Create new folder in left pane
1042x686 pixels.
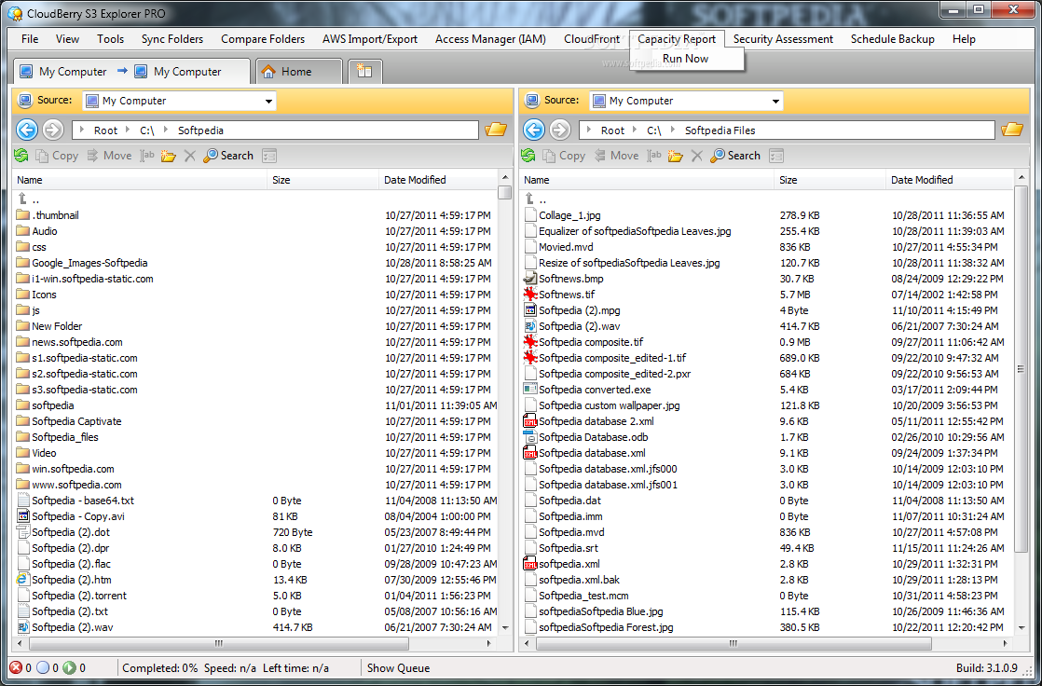click(x=168, y=156)
